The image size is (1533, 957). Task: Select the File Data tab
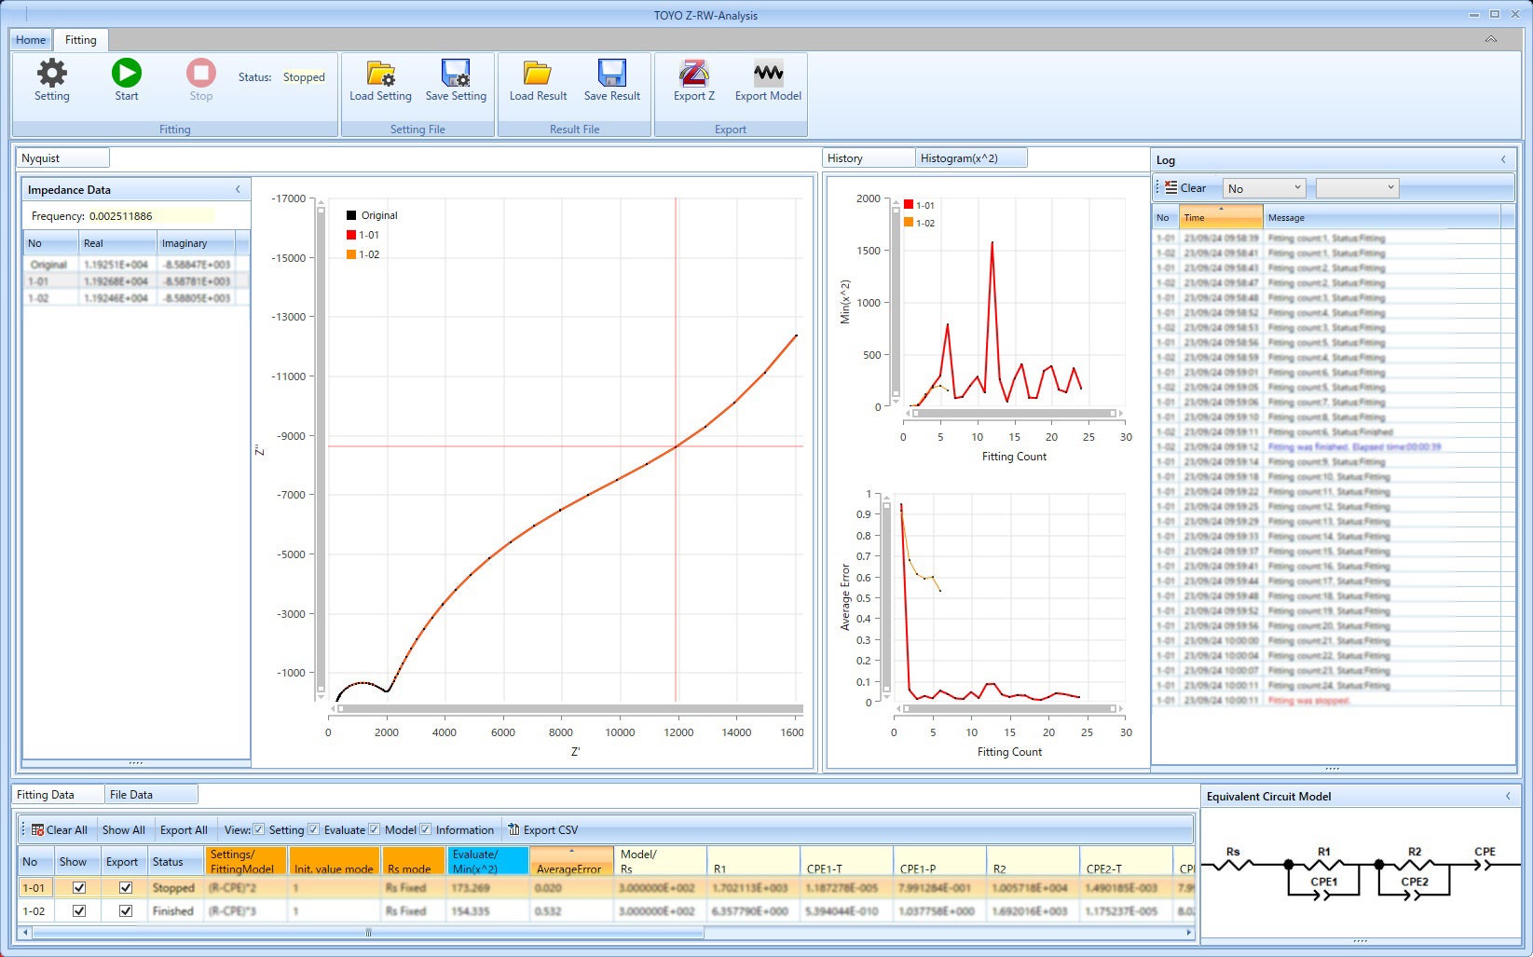pos(131,795)
